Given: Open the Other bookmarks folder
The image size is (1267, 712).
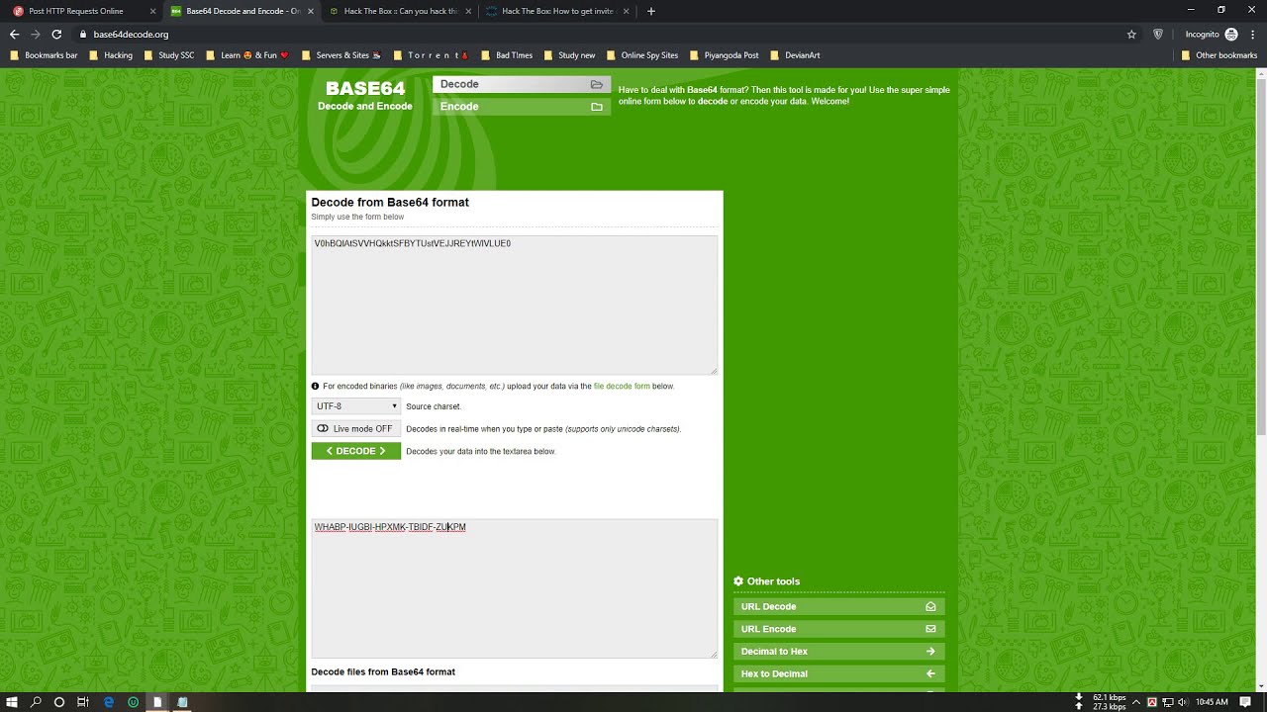Looking at the screenshot, I should coord(1219,55).
